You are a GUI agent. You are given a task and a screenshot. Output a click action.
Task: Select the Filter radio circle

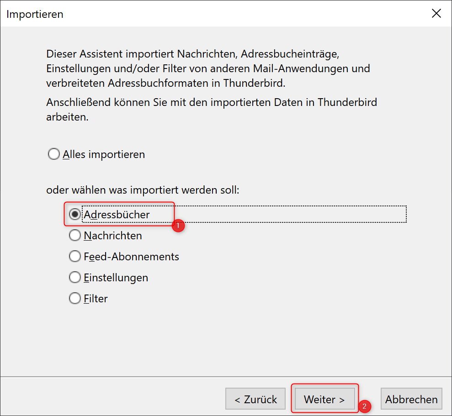click(x=75, y=299)
